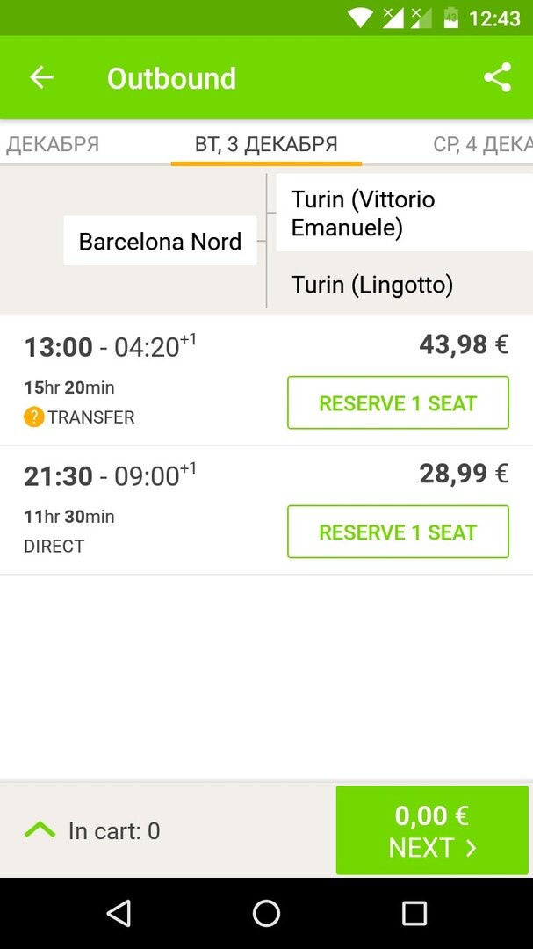View In cart: 0 summary
This screenshot has height=949, width=533.
coord(114,830)
